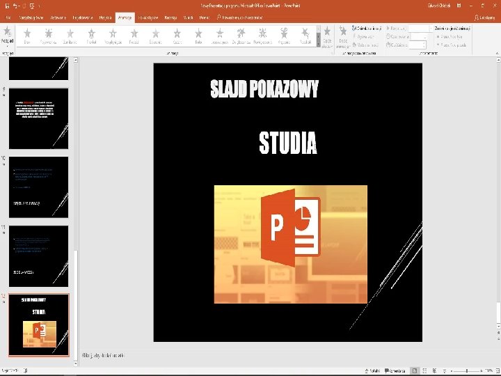
Task: Click Przenieś wcześniej (Move Earlier)
Action: (x=450, y=37)
